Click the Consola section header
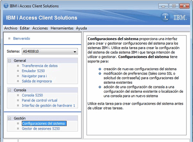193x142 pixels. point(42,90)
